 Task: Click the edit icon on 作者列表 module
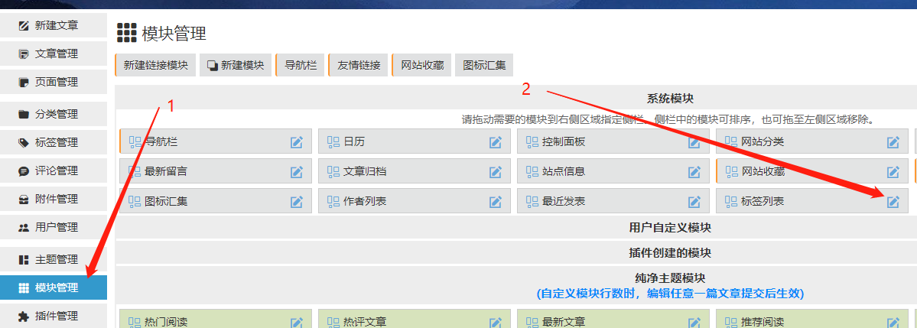click(496, 202)
